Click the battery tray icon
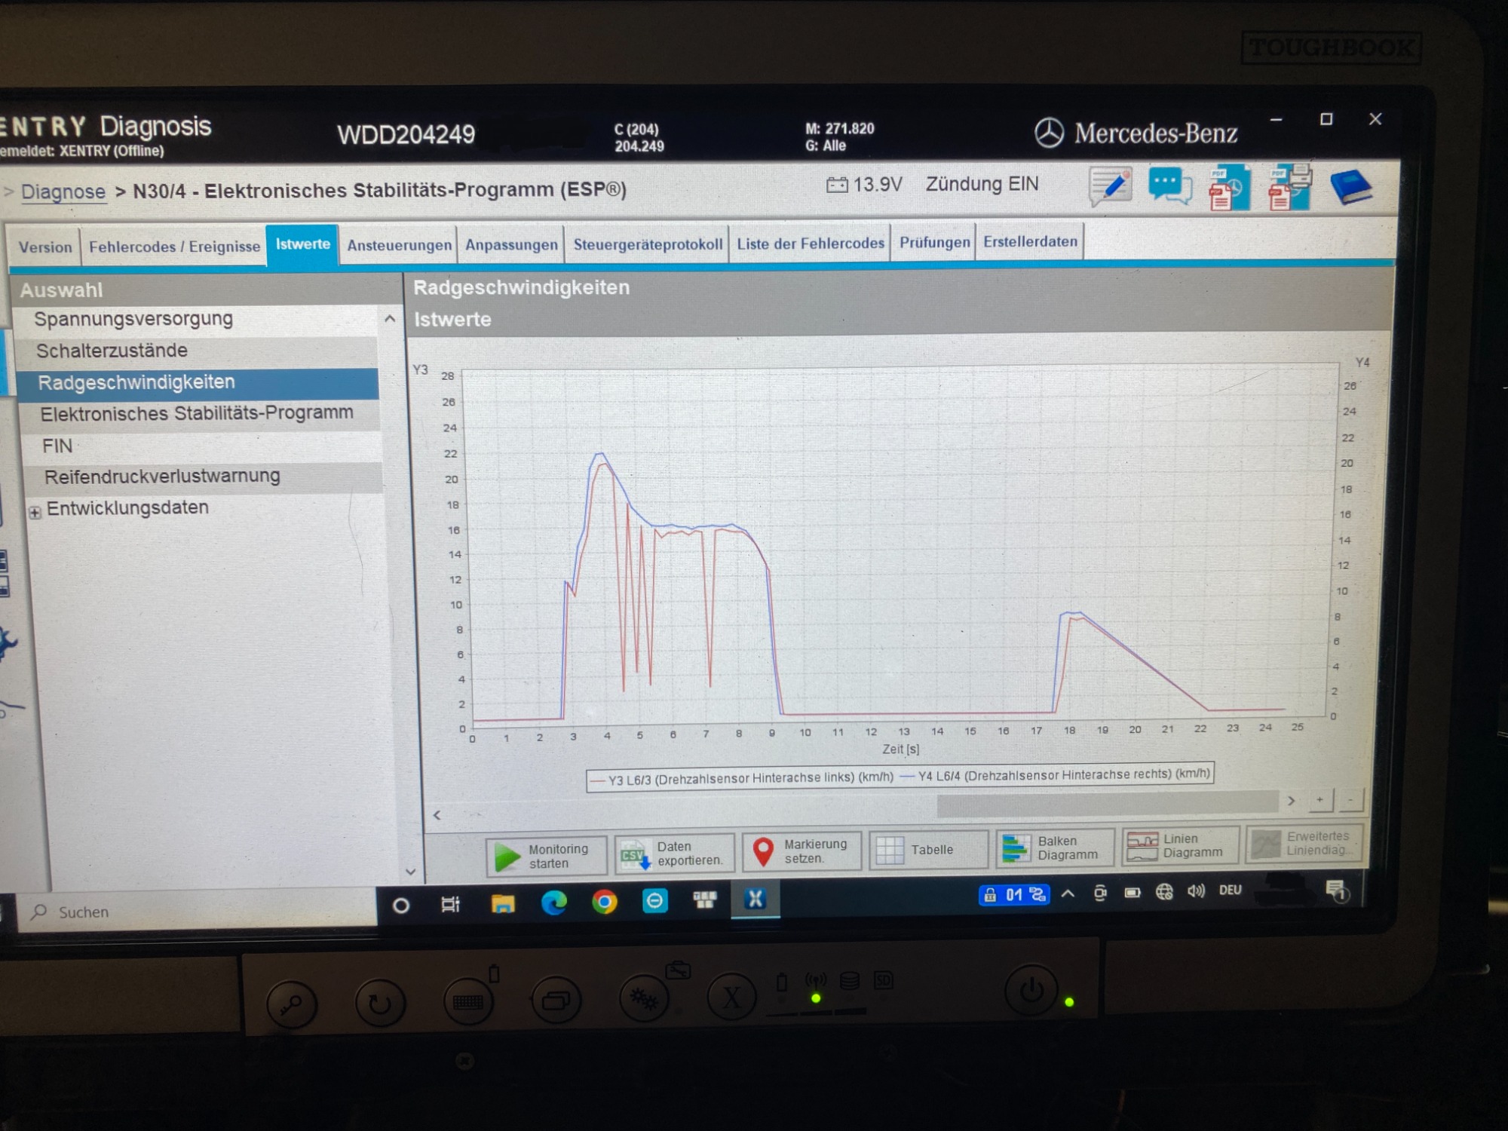Image resolution: width=1508 pixels, height=1131 pixels. point(1133,893)
